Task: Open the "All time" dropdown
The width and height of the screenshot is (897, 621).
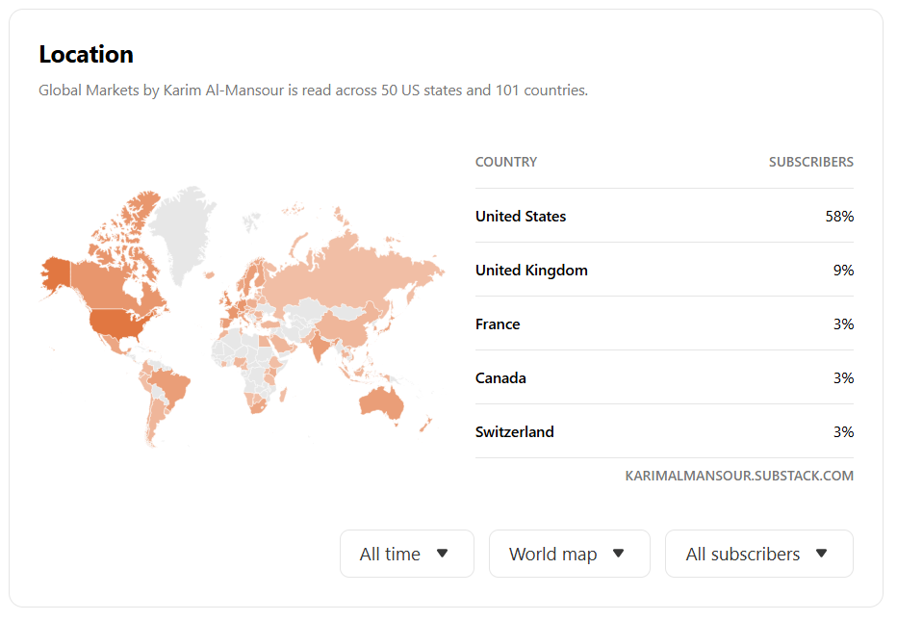Action: tap(406, 554)
